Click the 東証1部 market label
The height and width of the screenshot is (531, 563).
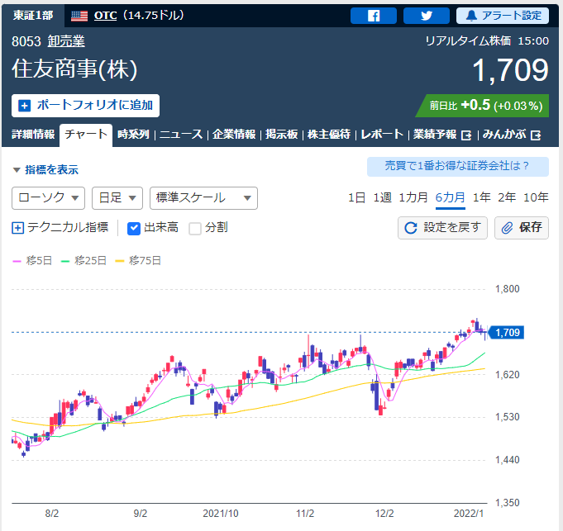point(33,16)
